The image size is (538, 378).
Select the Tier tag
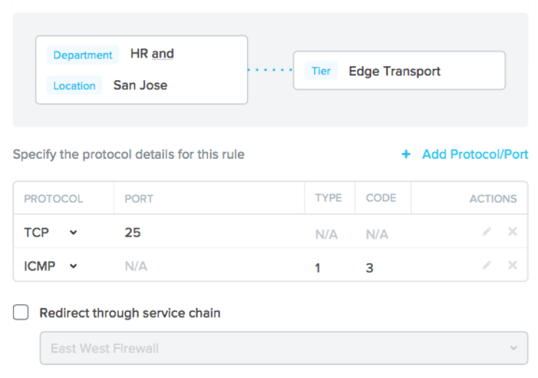click(x=321, y=71)
